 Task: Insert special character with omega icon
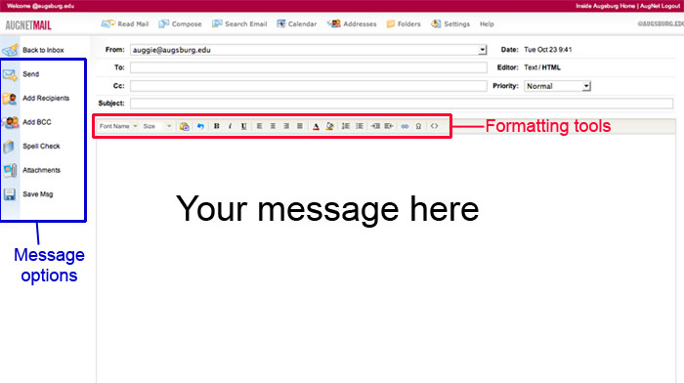click(x=418, y=126)
